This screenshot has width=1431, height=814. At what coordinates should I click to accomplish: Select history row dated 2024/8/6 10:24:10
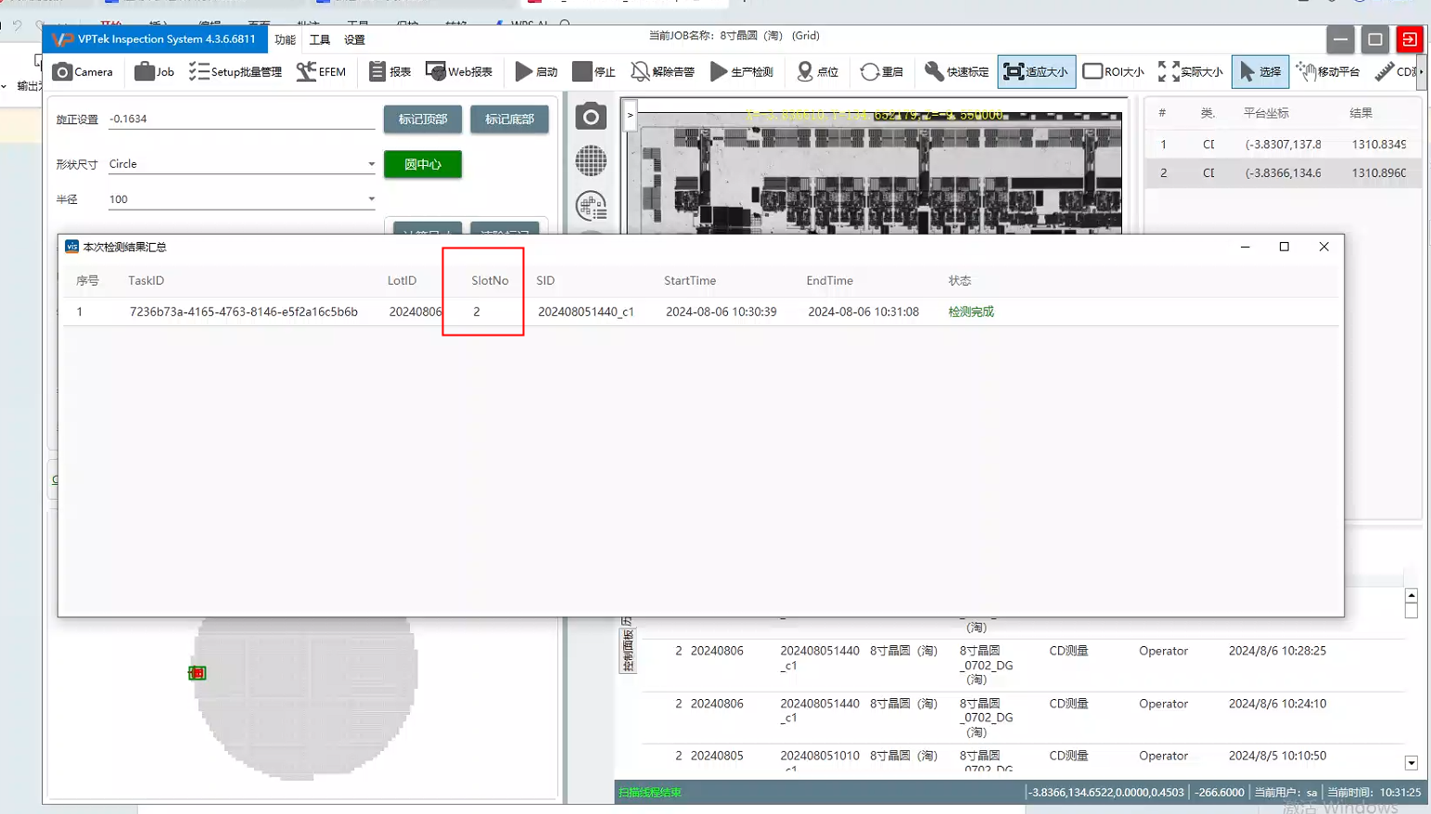pyautogui.click(x=1021, y=718)
